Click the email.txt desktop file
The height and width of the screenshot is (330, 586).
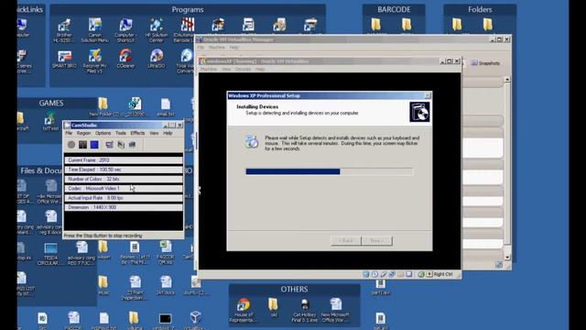tap(166, 107)
